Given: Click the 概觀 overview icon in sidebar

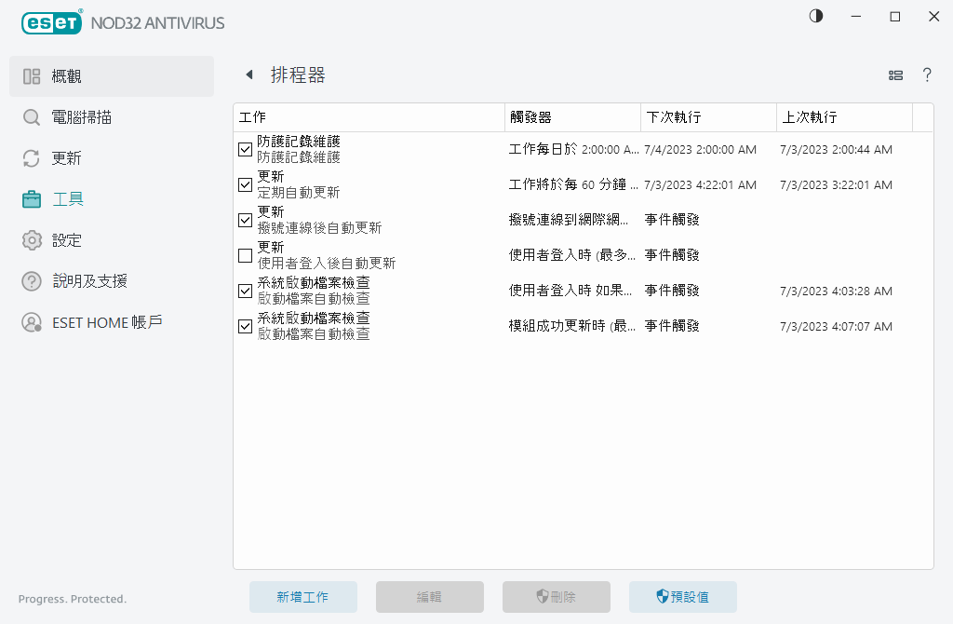Looking at the screenshot, I should coord(30,75).
